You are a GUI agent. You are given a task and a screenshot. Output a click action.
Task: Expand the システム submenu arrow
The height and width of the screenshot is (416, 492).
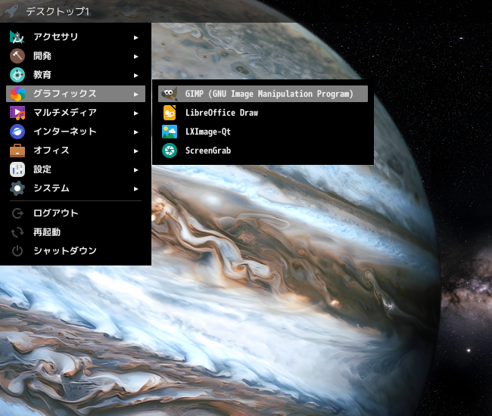pos(135,189)
